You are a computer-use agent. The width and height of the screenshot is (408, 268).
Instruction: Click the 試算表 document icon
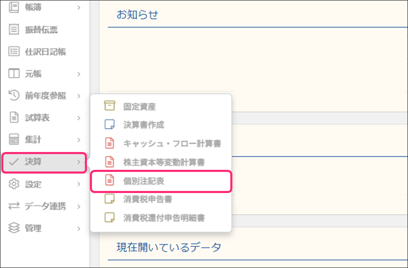[x=14, y=118]
